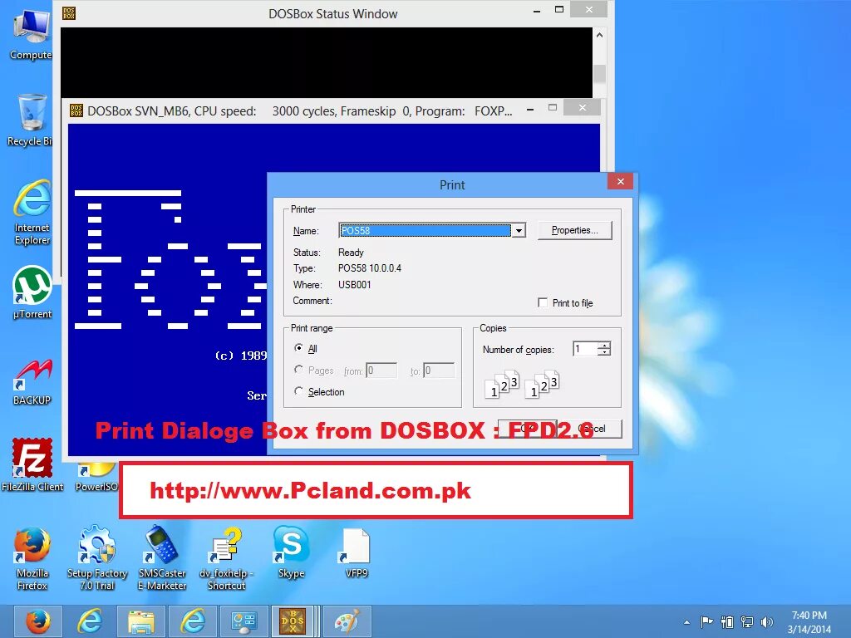Show hidden system tray icons
This screenshot has height=638, width=851.
coord(686,622)
